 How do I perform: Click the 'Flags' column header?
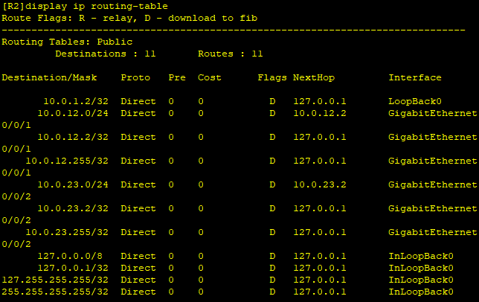coord(272,77)
